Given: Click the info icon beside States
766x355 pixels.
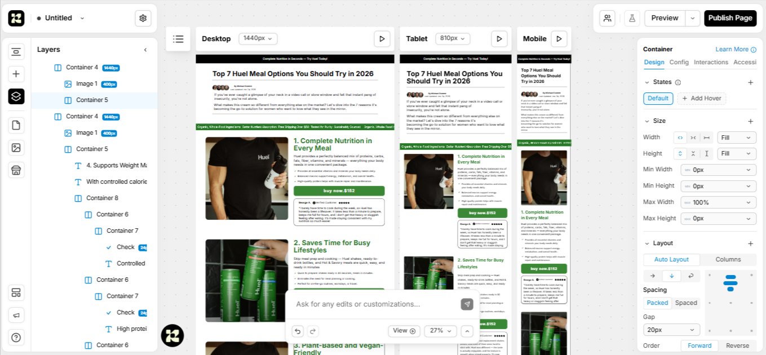Looking at the screenshot, I should point(678,82).
